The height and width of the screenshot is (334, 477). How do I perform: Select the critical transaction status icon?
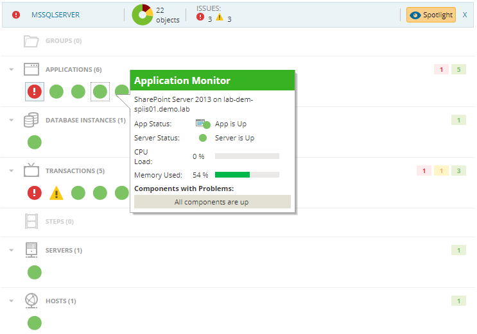pos(35,193)
